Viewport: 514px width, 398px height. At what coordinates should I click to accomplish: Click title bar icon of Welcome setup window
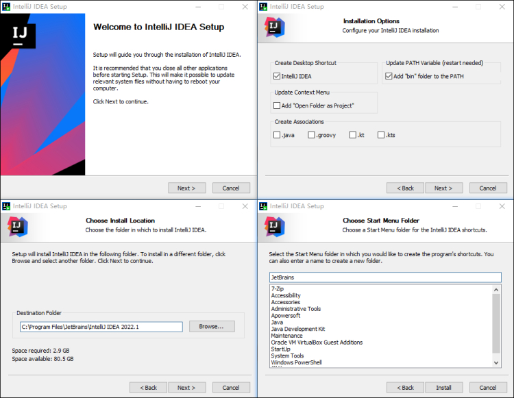[6, 7]
